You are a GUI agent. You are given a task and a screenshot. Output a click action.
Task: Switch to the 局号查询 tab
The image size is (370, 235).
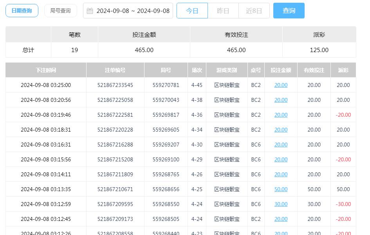pyautogui.click(x=61, y=11)
